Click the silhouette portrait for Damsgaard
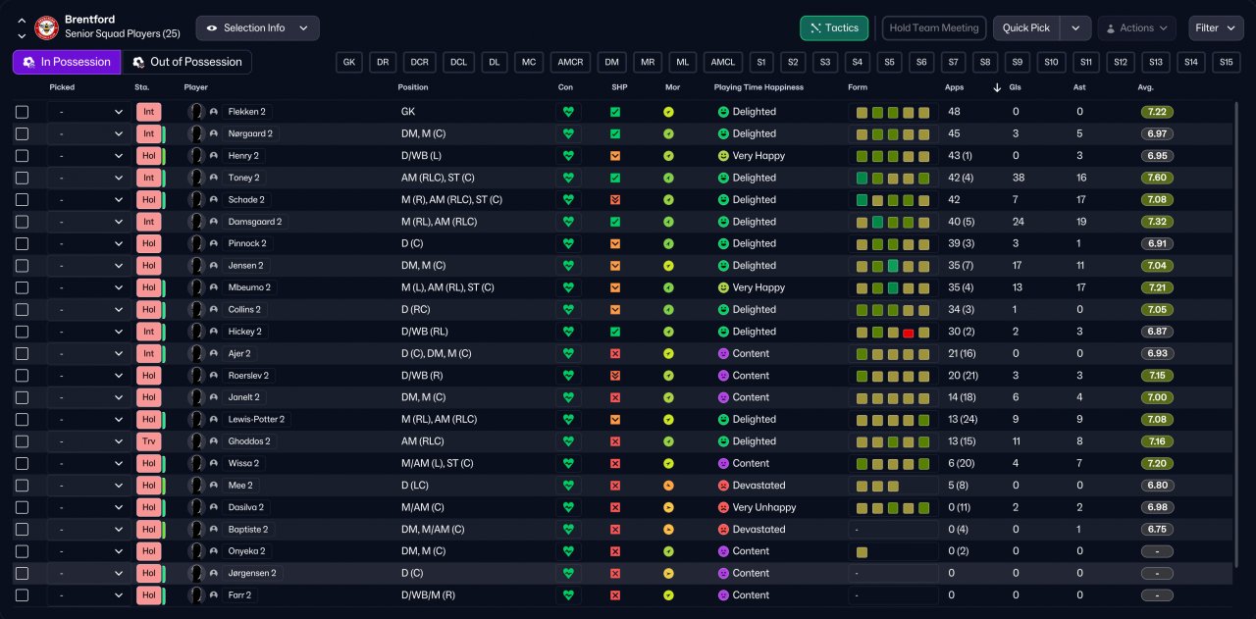The height and width of the screenshot is (619, 1256). point(196,222)
